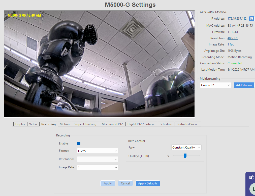Screen dimensions: 255x196
Task: Click the live camera preview image
Action: point(99,64)
